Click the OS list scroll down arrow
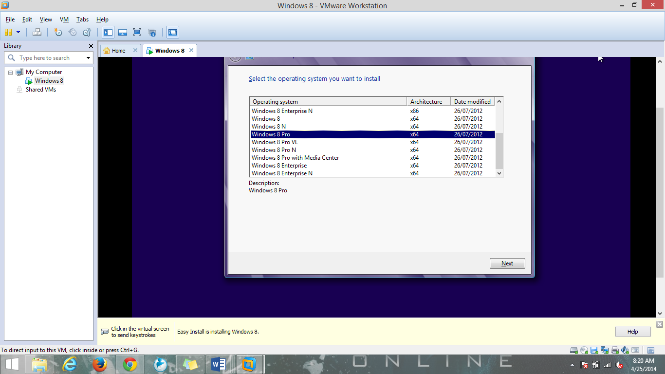Viewport: 665px width, 374px height. point(499,173)
